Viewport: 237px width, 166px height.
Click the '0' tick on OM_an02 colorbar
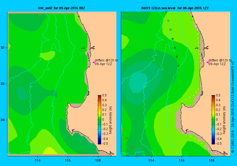[x=103, y=119]
